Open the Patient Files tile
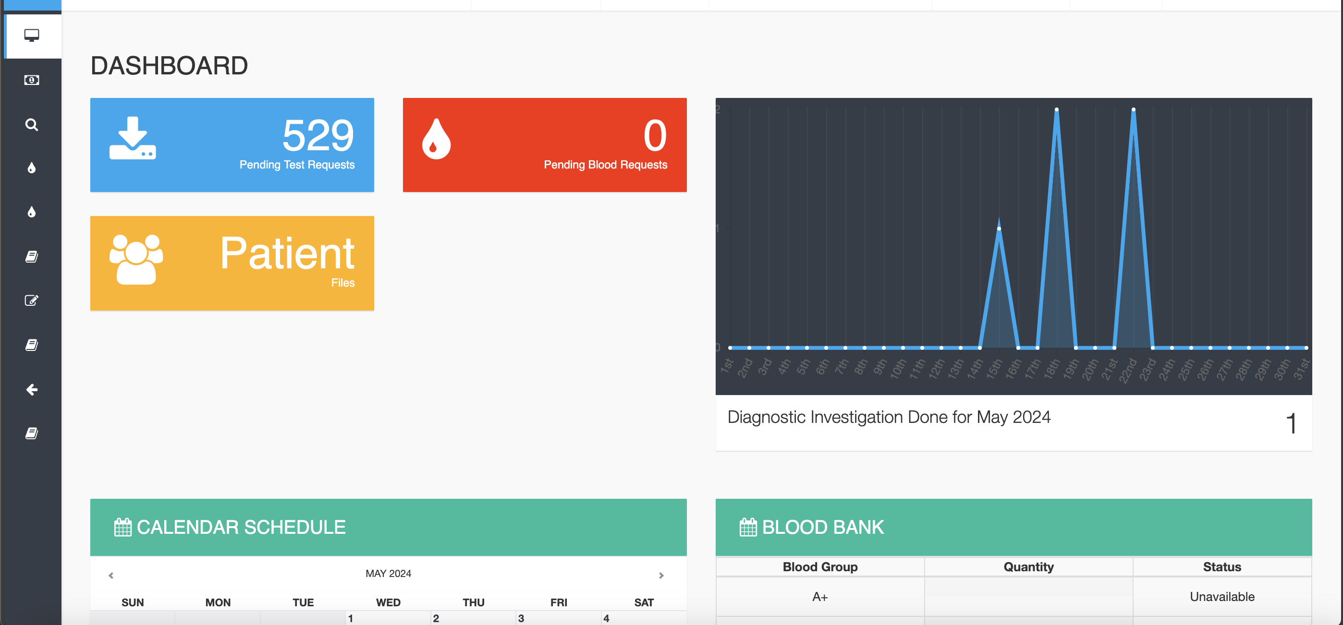Screen dimensions: 1343x625 (x=232, y=263)
